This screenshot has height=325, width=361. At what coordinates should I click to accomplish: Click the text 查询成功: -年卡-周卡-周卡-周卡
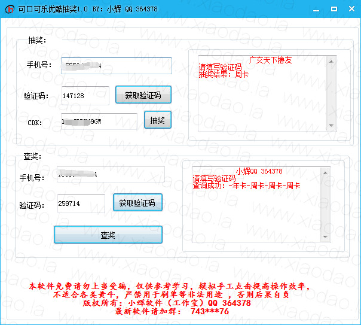click(246, 186)
